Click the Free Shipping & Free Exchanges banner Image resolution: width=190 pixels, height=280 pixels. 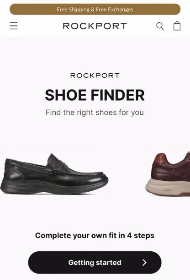(x=95, y=9)
